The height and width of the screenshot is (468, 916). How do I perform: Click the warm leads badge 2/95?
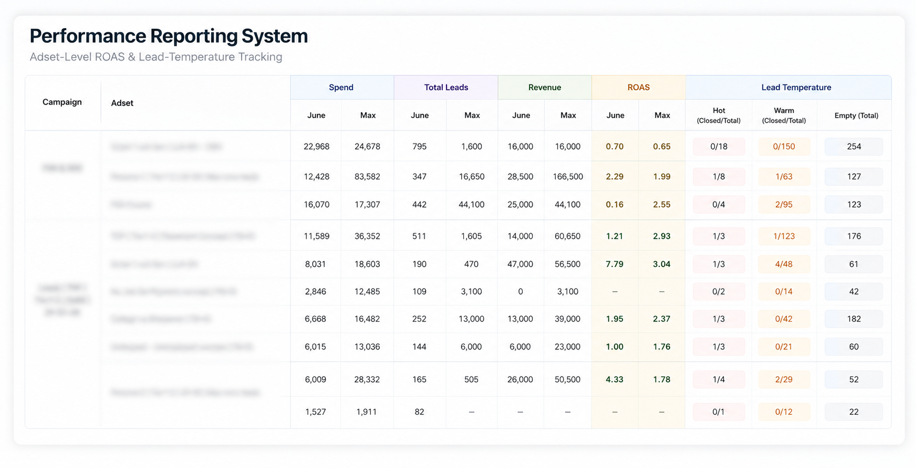tap(784, 205)
